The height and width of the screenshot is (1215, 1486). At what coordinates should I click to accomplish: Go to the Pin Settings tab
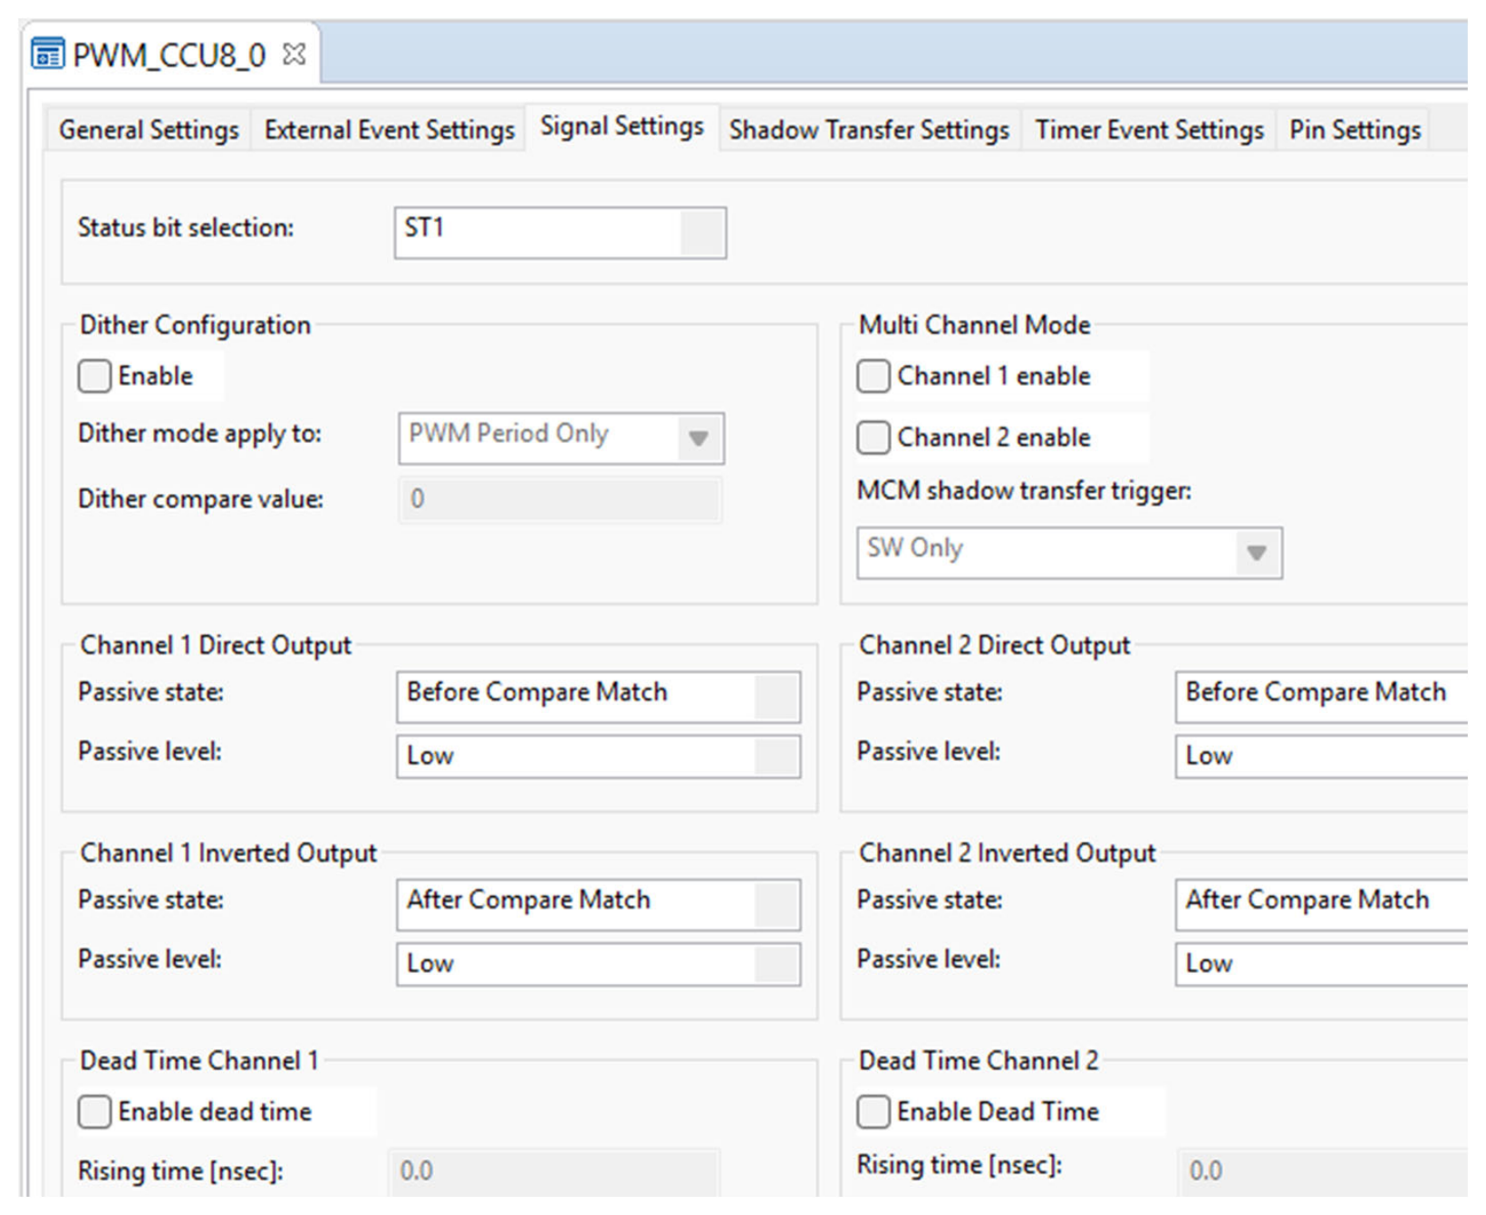coord(1355,130)
